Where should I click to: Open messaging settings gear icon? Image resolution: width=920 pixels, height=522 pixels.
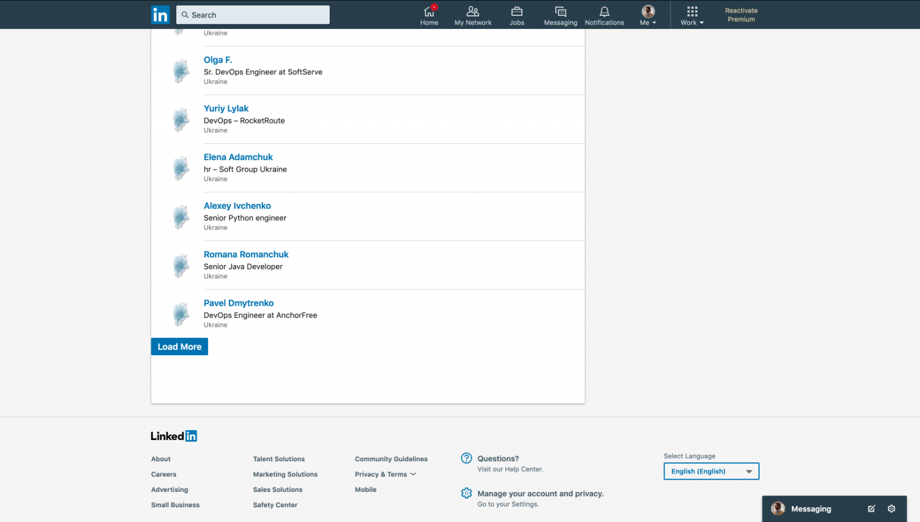click(x=892, y=508)
